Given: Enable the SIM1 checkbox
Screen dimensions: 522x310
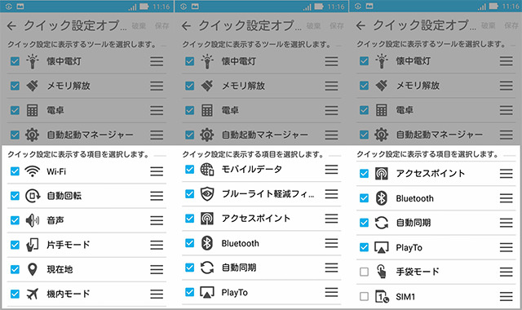Looking at the screenshot, I should click(364, 296).
